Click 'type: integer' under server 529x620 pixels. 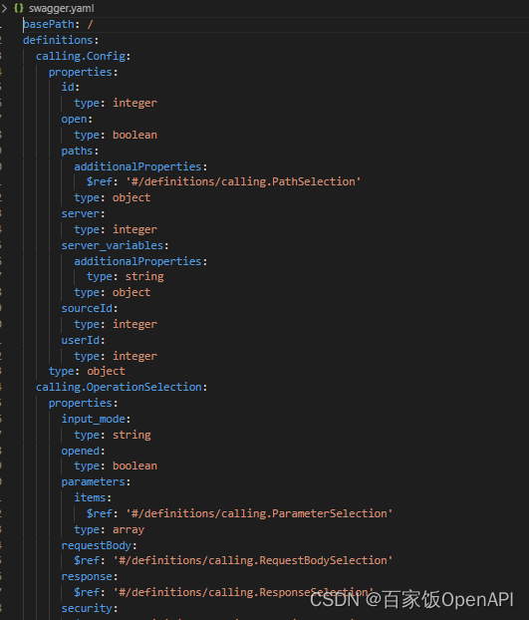coord(116,229)
